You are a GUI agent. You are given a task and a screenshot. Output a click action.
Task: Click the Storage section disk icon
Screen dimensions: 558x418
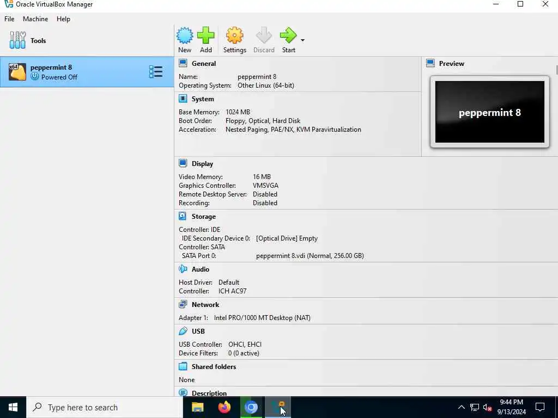183,216
